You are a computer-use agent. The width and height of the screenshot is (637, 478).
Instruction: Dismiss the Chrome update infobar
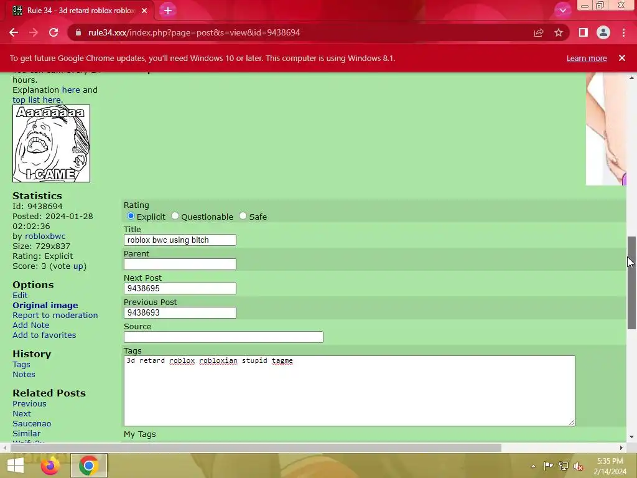[622, 58]
